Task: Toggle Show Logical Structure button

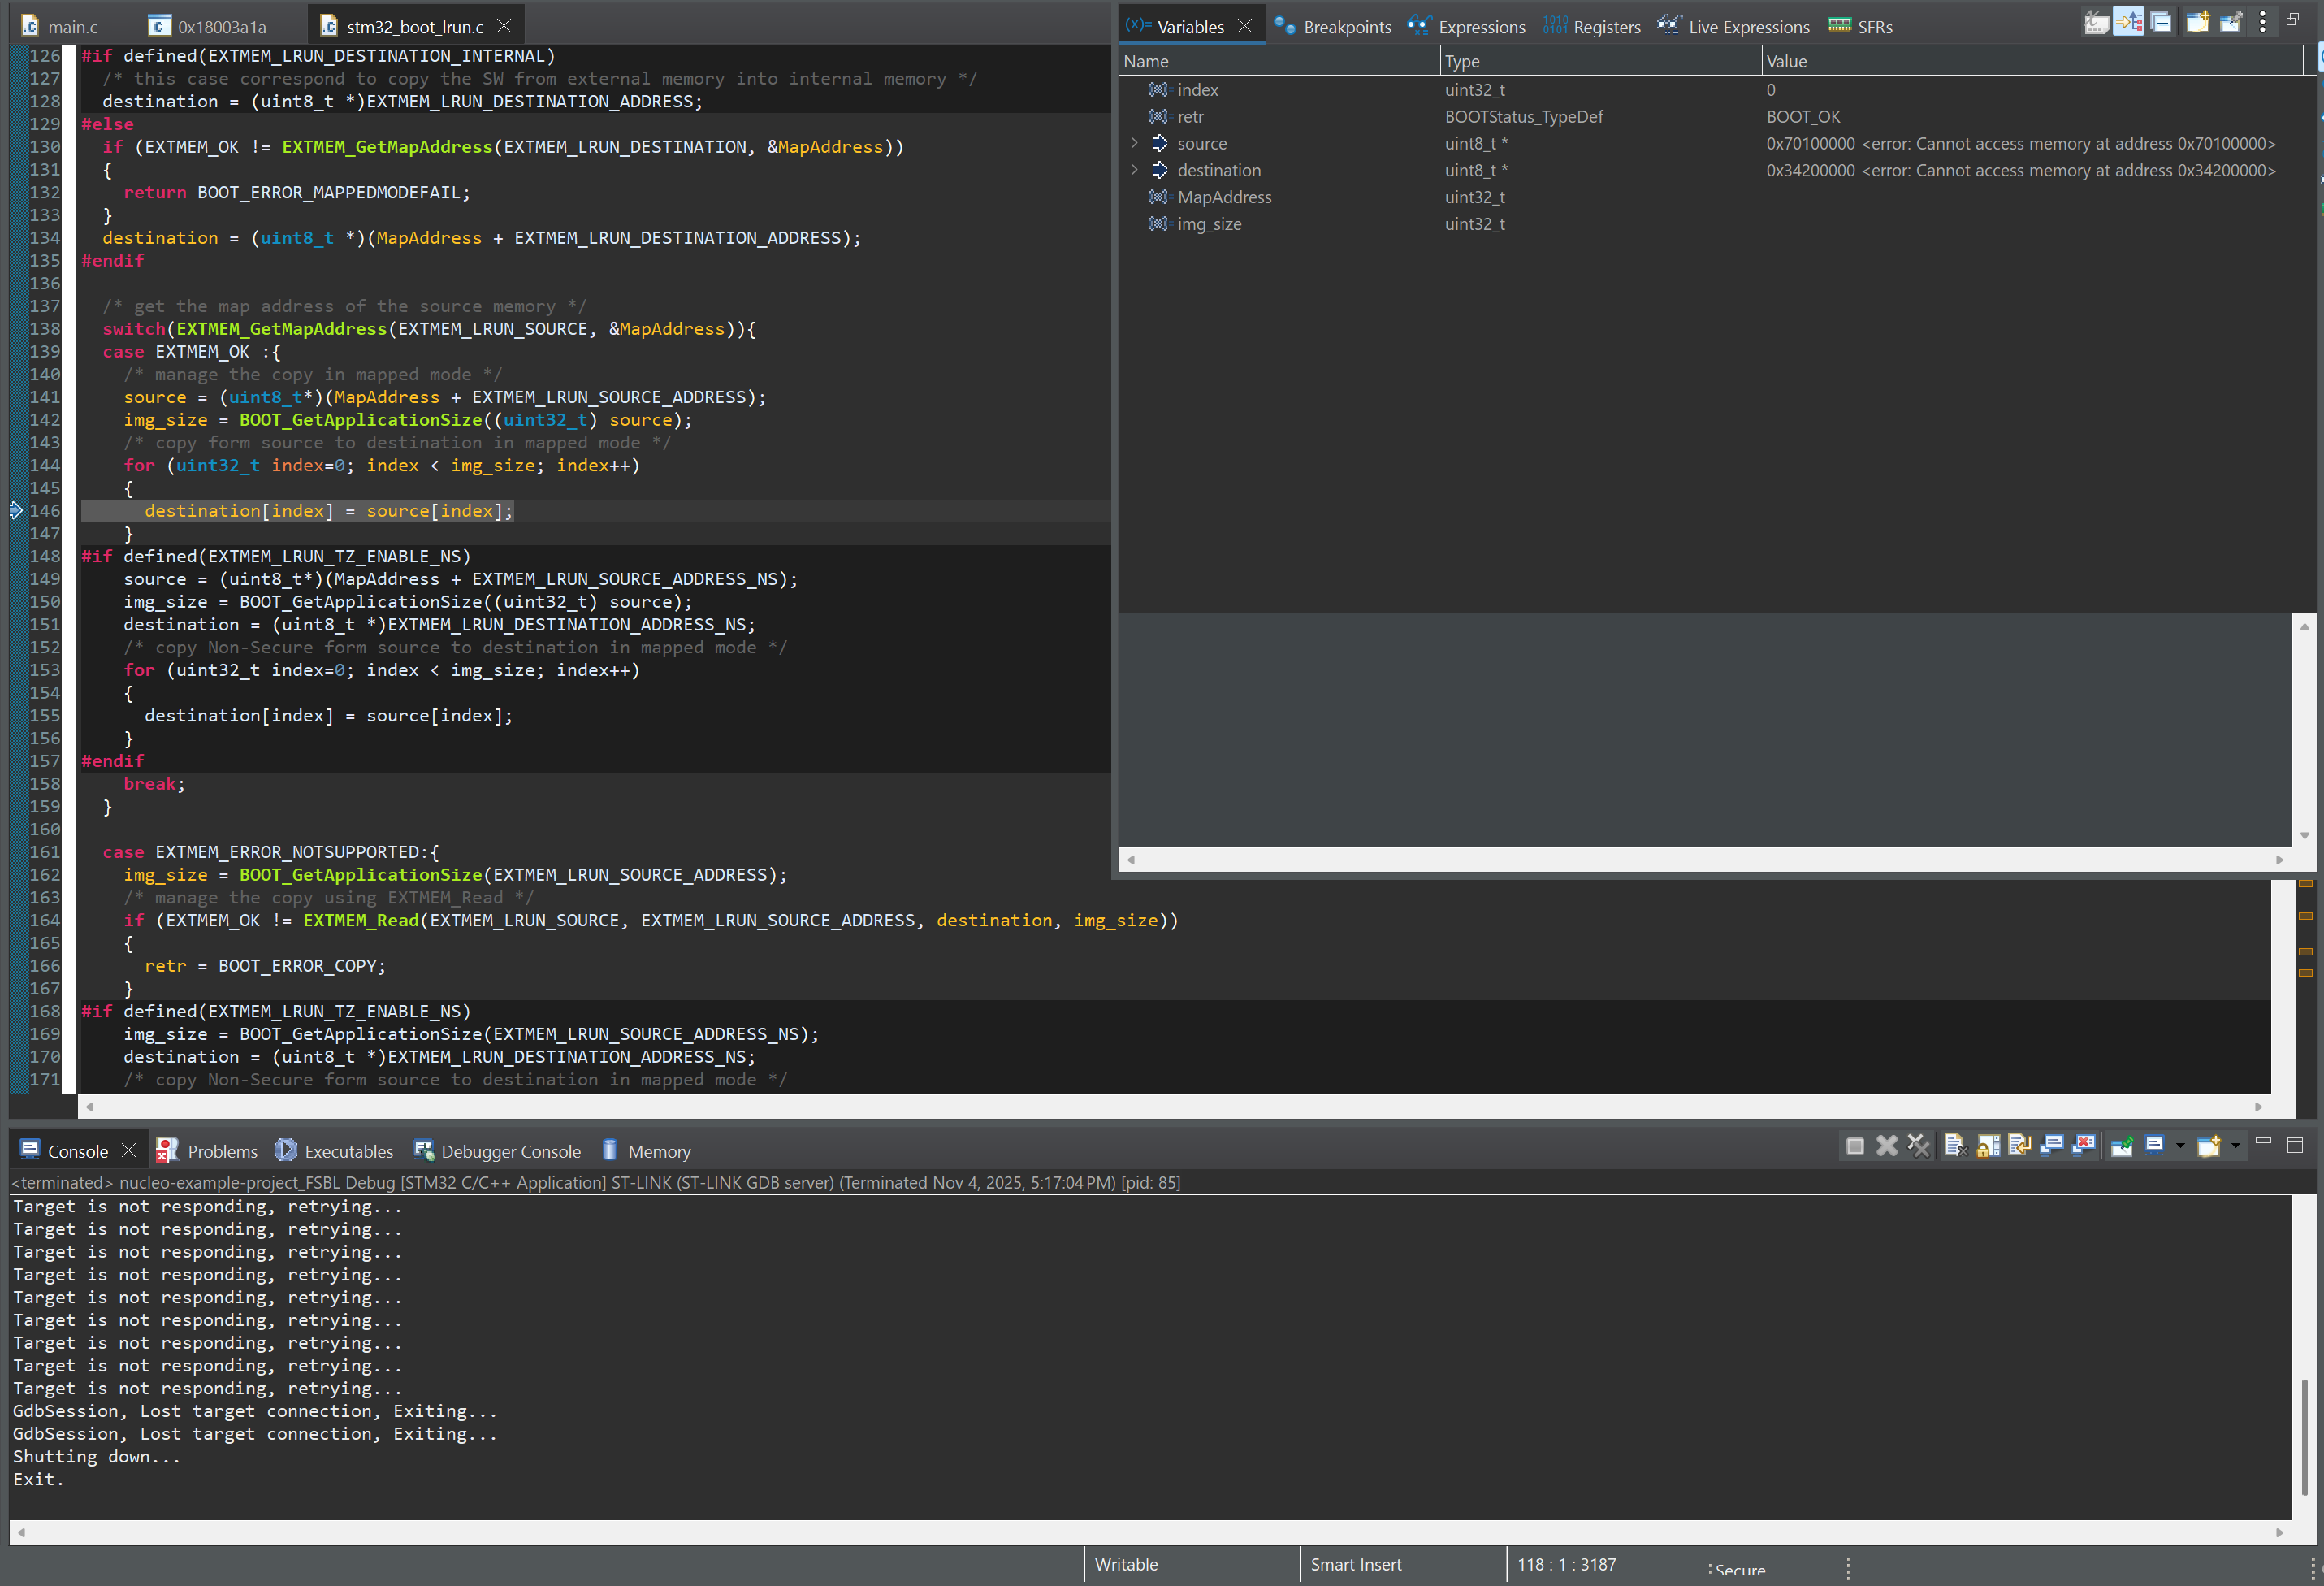Action: [x=2128, y=23]
